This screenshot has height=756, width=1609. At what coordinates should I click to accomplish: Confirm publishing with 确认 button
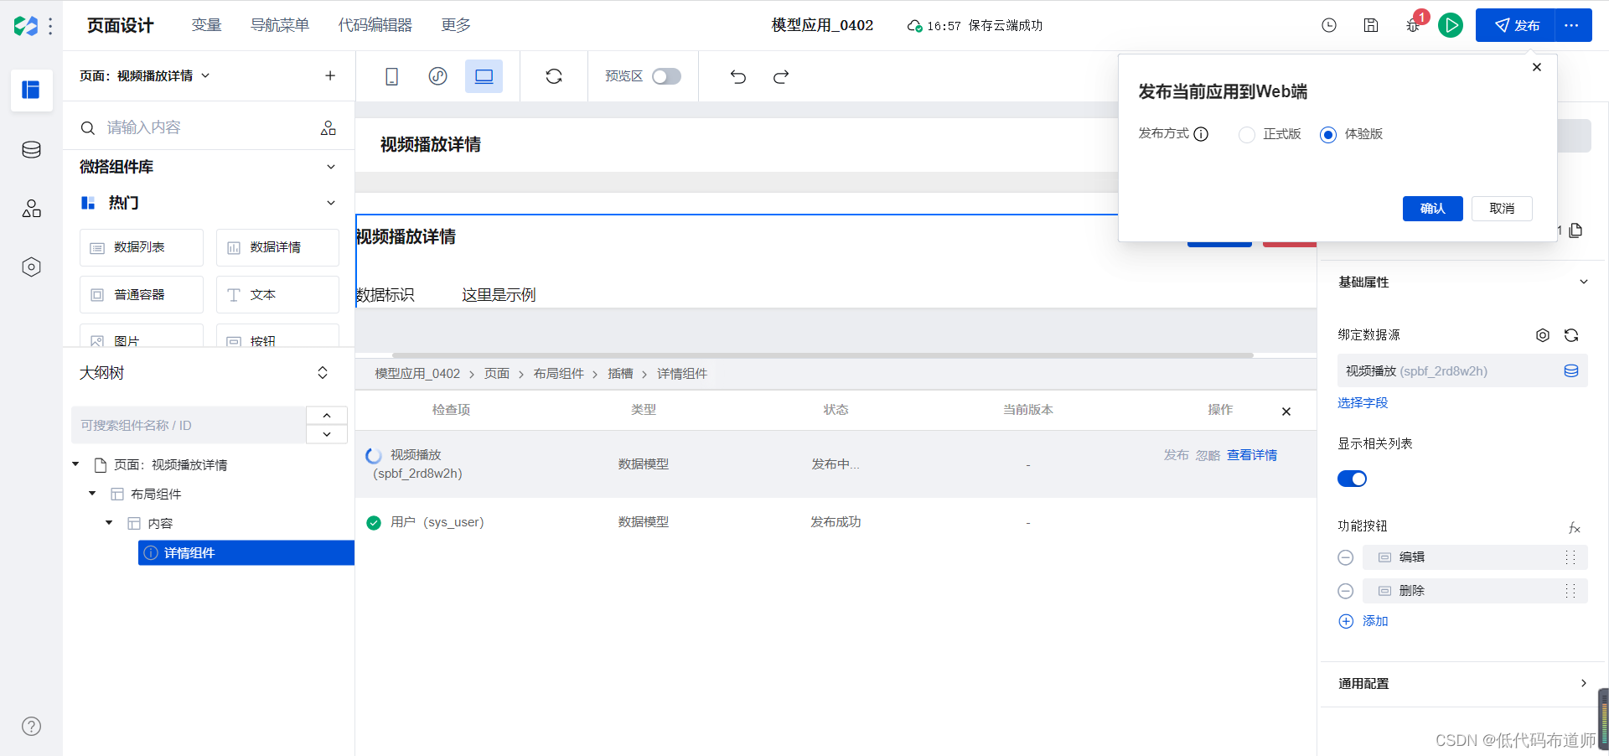pyautogui.click(x=1433, y=209)
